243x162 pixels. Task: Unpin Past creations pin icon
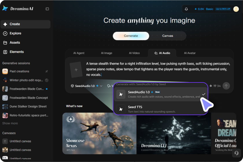[x=47, y=71]
